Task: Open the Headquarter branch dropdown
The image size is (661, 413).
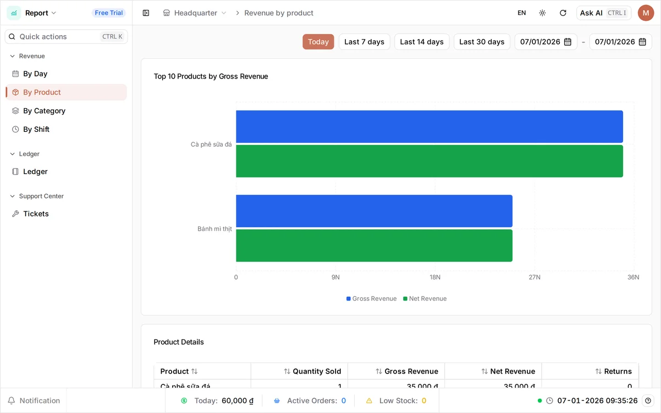Action: [x=195, y=13]
